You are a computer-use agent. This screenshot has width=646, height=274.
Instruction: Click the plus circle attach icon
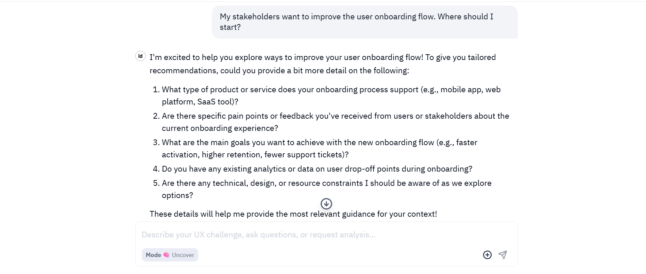point(487,255)
